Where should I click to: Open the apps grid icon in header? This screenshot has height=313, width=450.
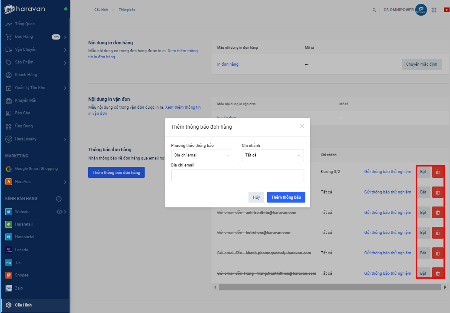[x=434, y=10]
